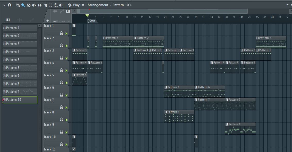292x152 pixels.
Task: Select the Zoom tool
Action: 56,5
